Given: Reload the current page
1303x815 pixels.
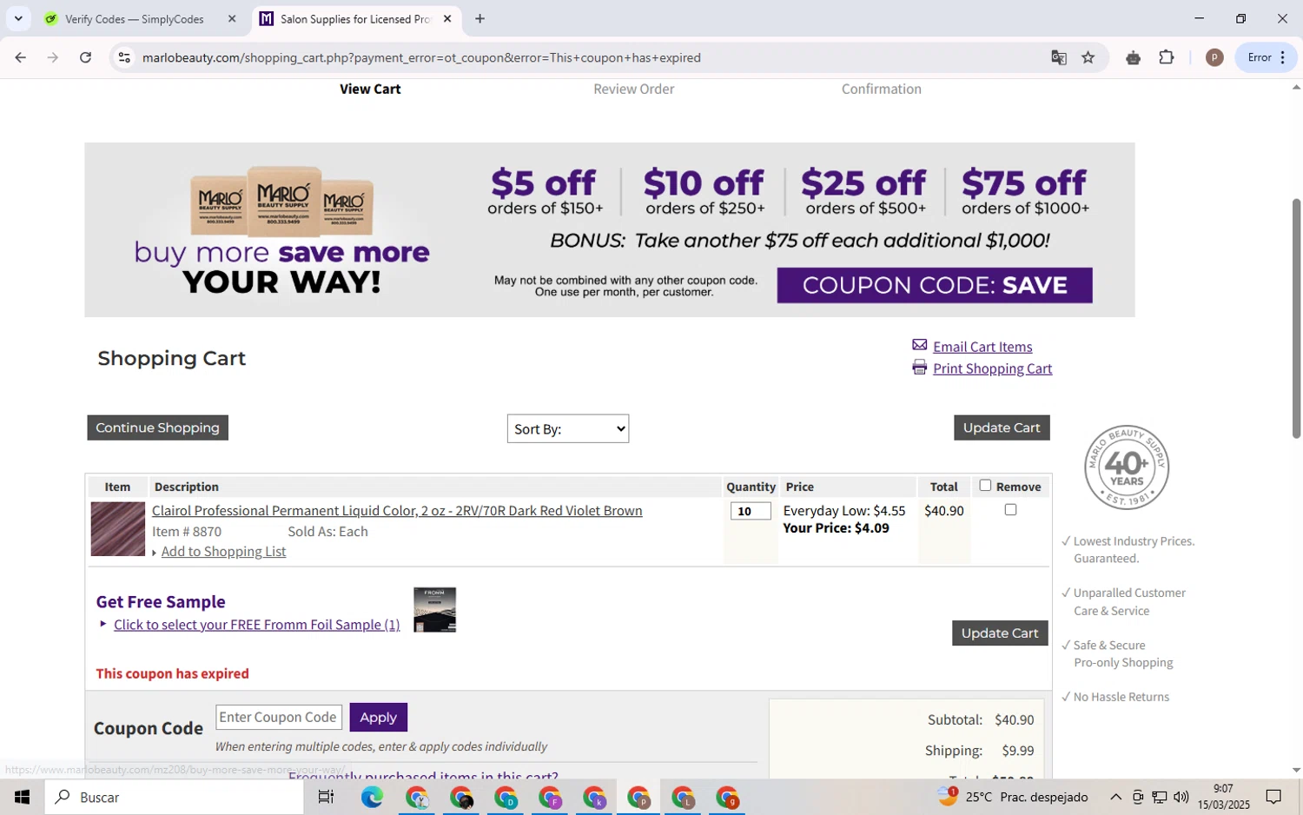Looking at the screenshot, I should tap(85, 57).
